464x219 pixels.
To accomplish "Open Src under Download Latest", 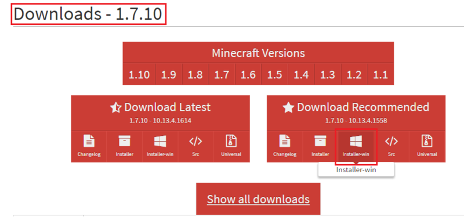I will coord(195,146).
